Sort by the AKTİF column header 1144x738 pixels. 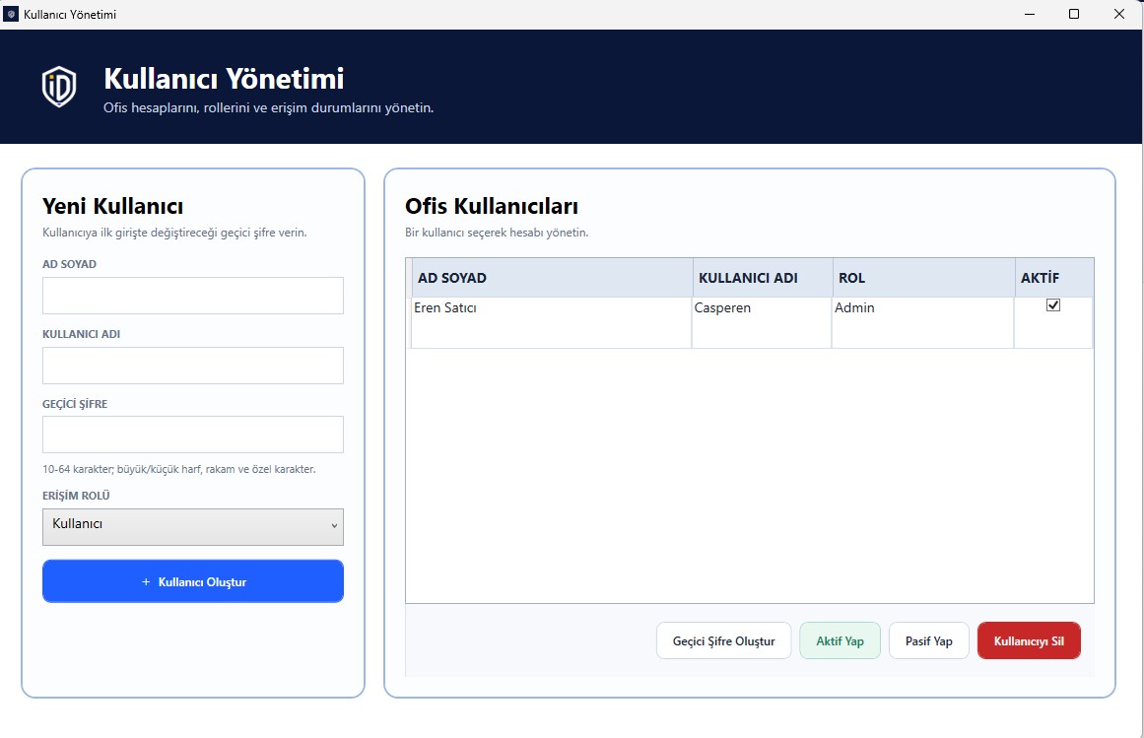tap(1054, 278)
